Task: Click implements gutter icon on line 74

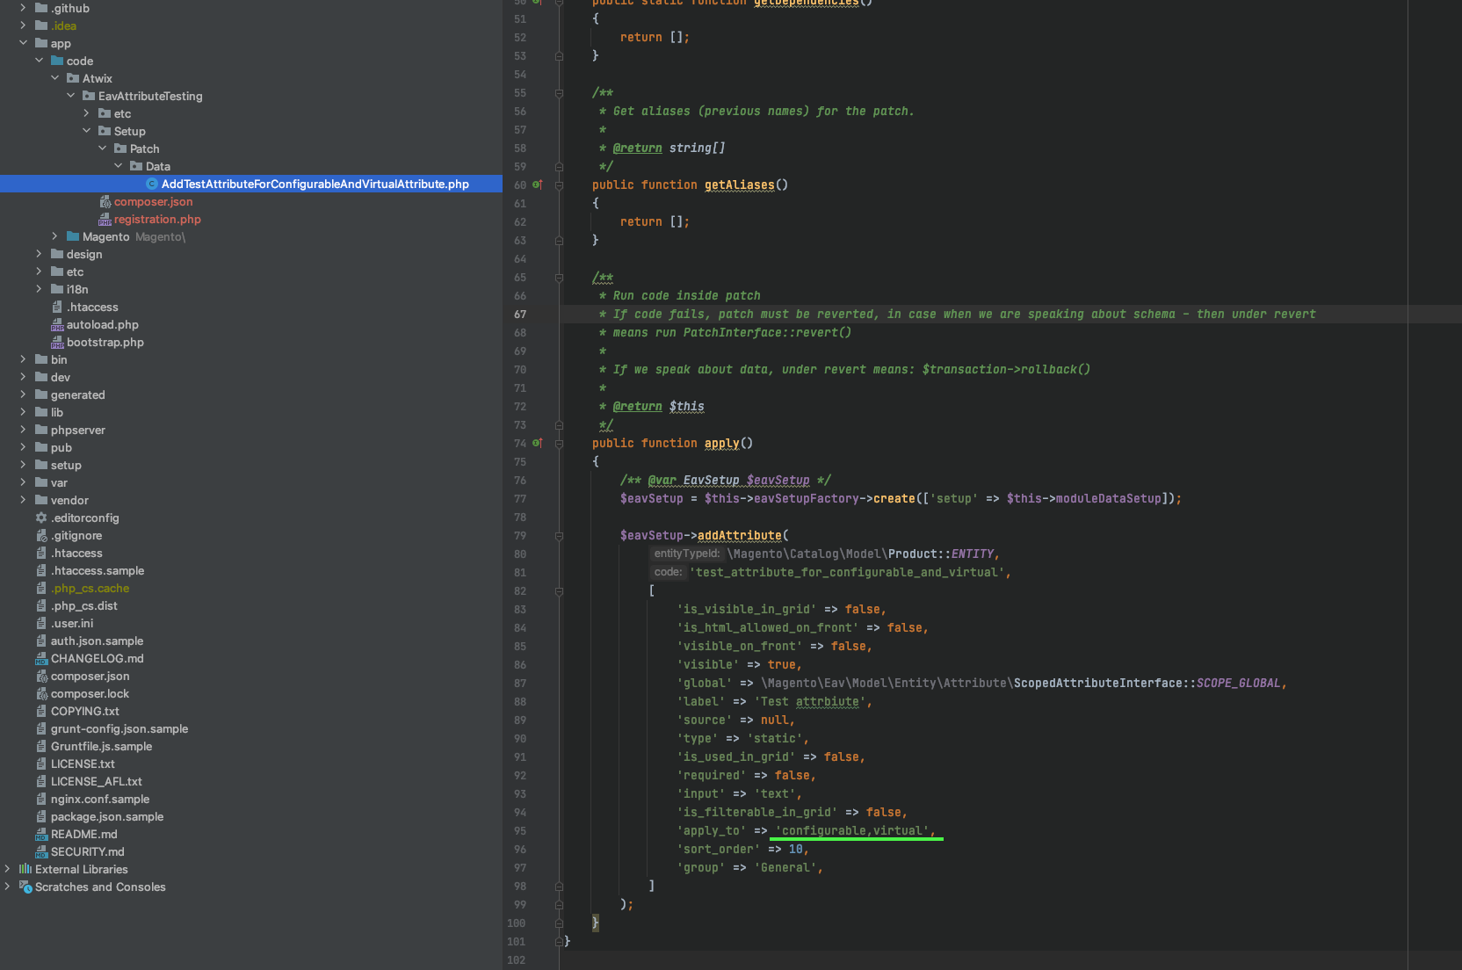Action: (538, 443)
